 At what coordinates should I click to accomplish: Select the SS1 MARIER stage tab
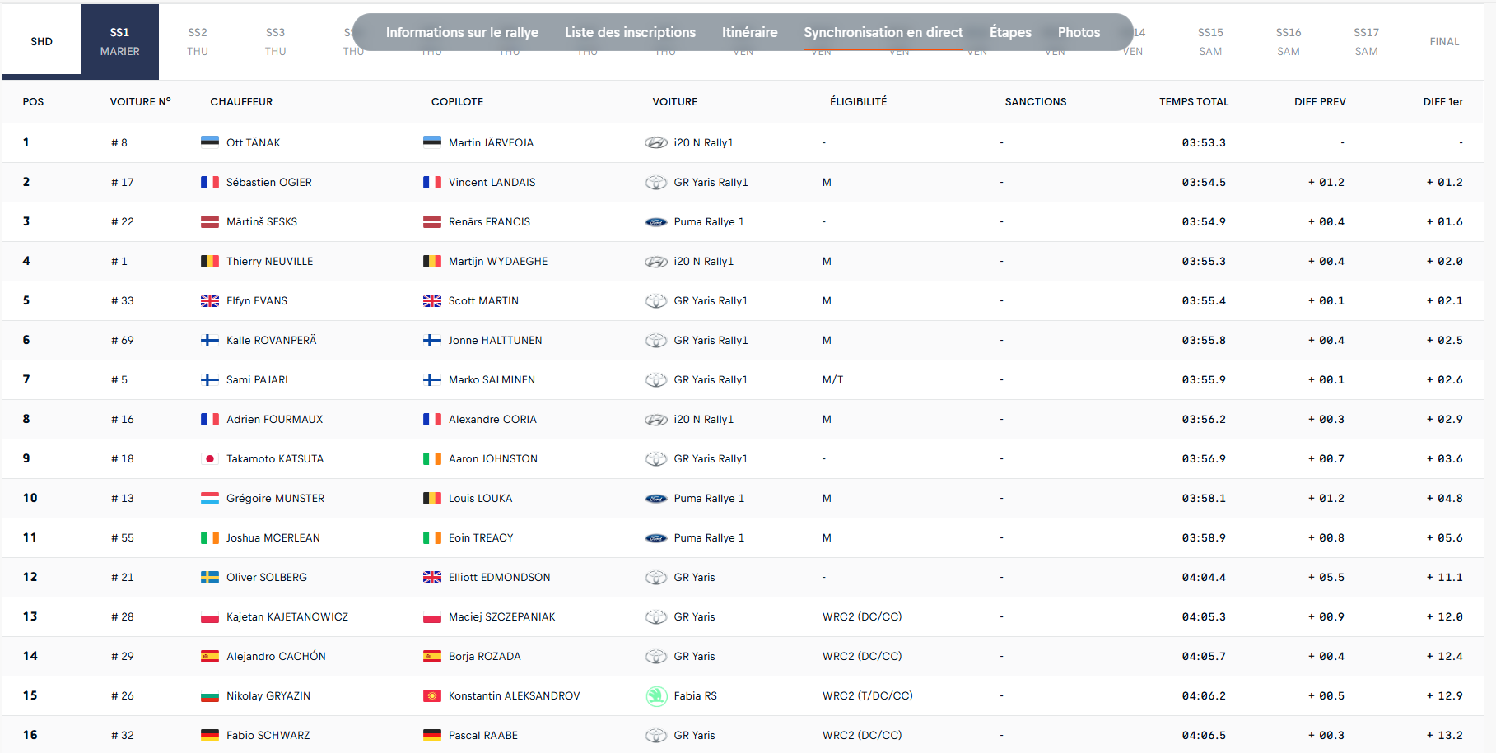120,41
